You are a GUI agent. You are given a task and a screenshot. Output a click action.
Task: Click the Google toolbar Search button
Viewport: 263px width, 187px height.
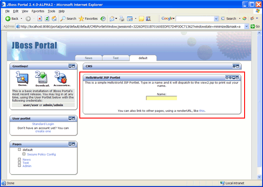click(229, 18)
